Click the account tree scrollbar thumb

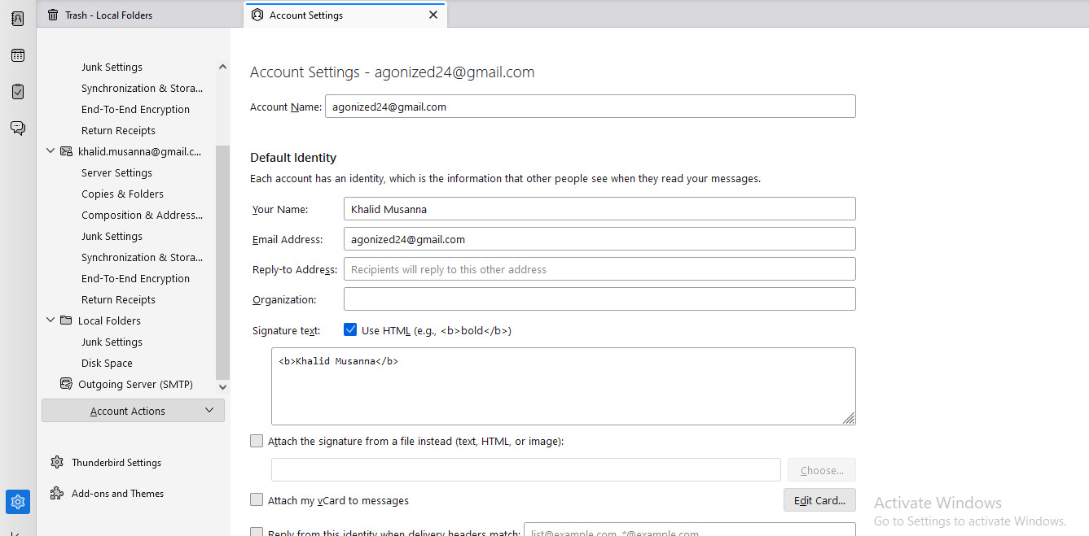tap(222, 263)
